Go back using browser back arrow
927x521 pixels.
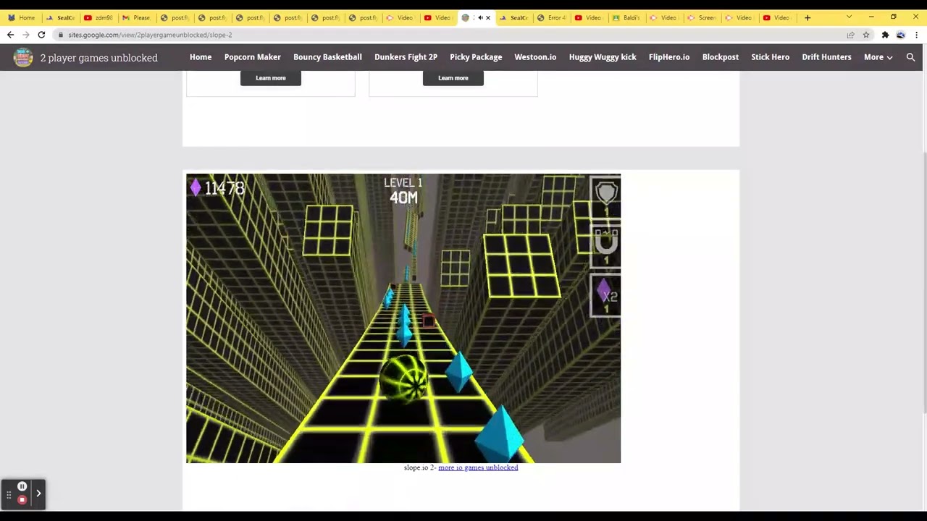pyautogui.click(x=10, y=35)
